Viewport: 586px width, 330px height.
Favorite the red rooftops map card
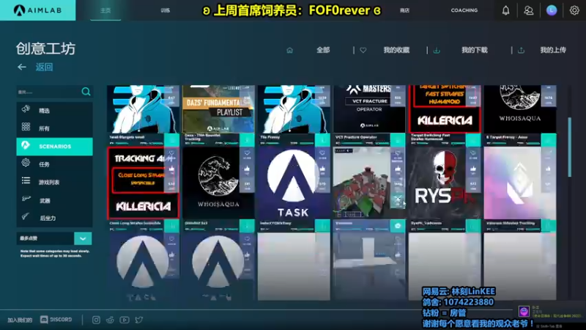(x=398, y=153)
